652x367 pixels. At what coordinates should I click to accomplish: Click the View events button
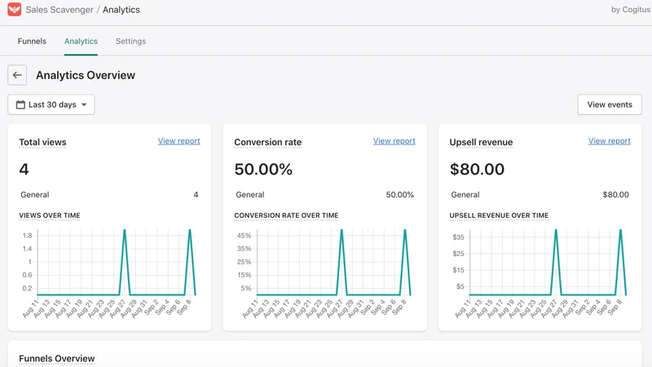610,105
